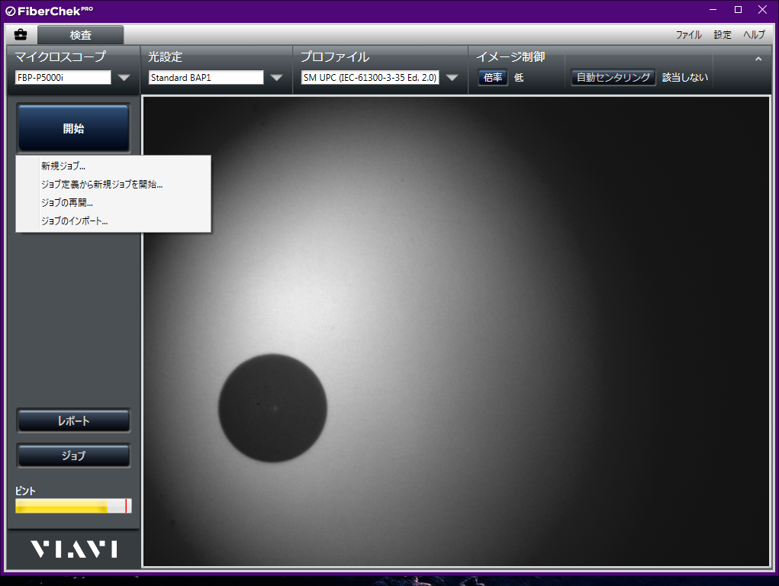Toggle the 倍率 magnification button
Image resolution: width=779 pixels, height=586 pixels.
tap(493, 78)
